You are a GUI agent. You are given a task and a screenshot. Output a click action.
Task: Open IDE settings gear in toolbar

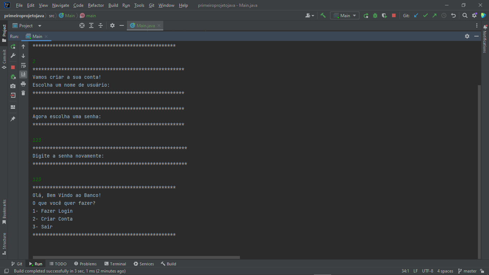(474, 15)
